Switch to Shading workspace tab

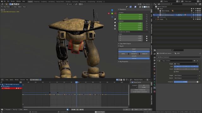pyautogui.click(x=68, y=2)
